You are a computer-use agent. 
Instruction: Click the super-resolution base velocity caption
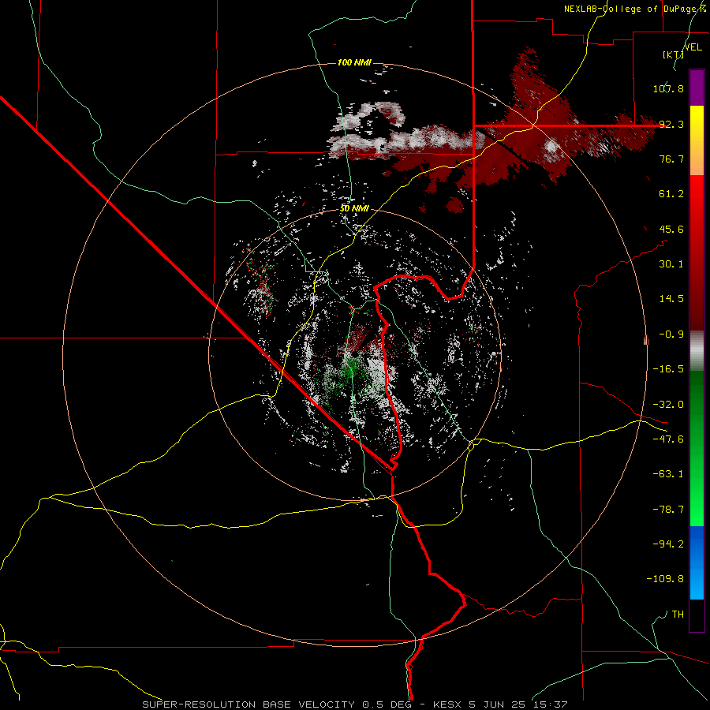[x=354, y=704]
